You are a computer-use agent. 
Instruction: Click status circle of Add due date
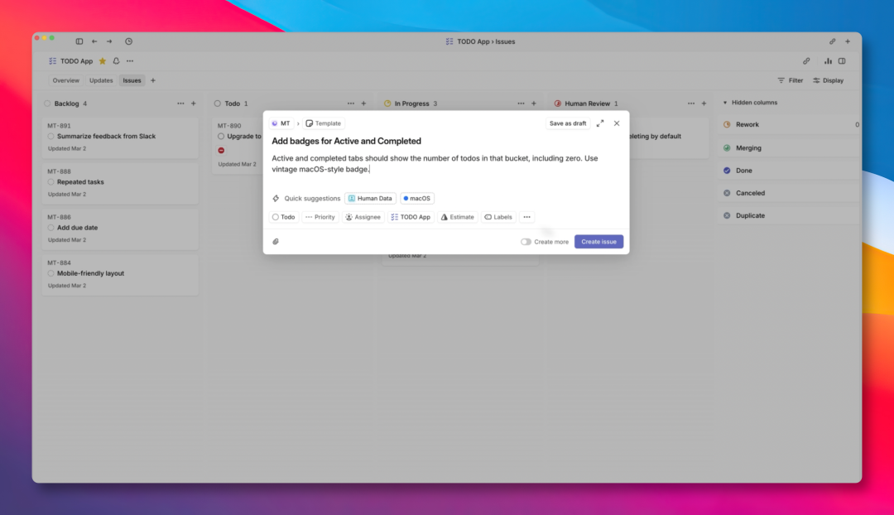click(50, 228)
